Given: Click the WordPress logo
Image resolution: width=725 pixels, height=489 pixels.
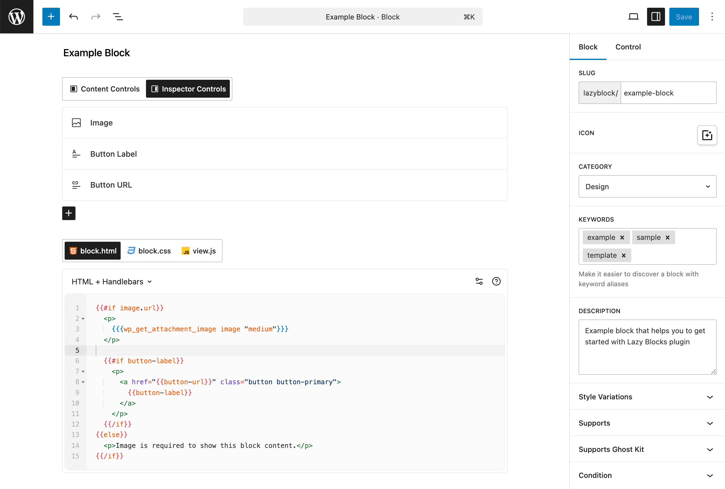Looking at the screenshot, I should (16, 16).
